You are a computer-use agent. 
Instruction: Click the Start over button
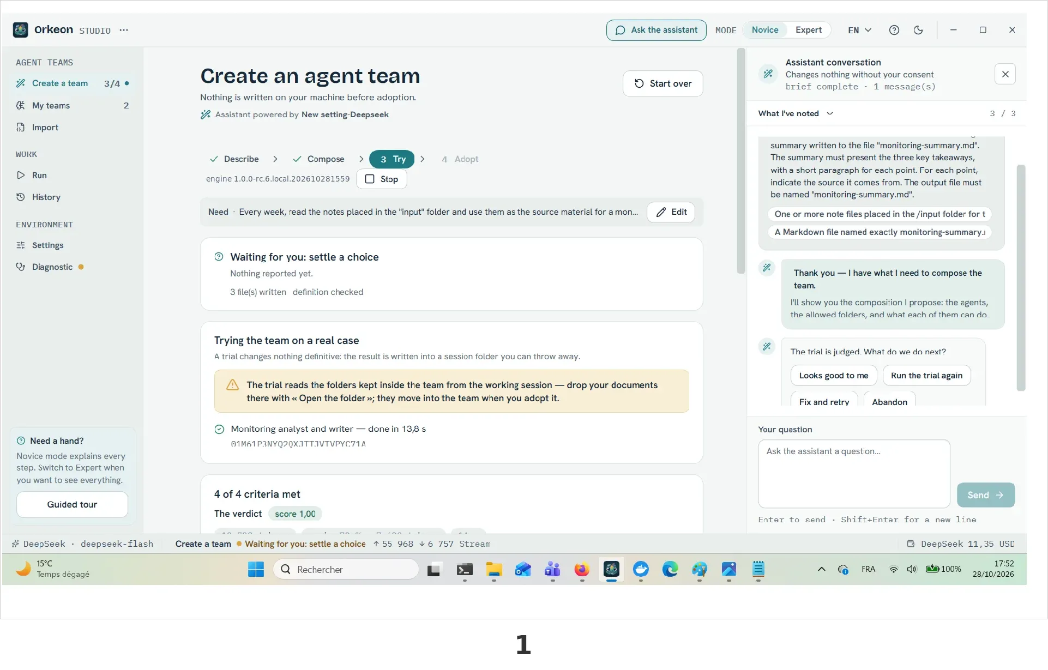coord(662,83)
